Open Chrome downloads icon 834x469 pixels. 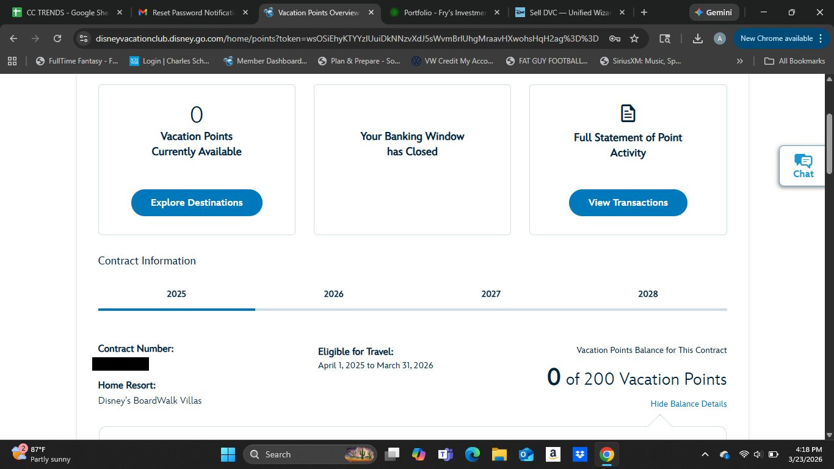[697, 38]
